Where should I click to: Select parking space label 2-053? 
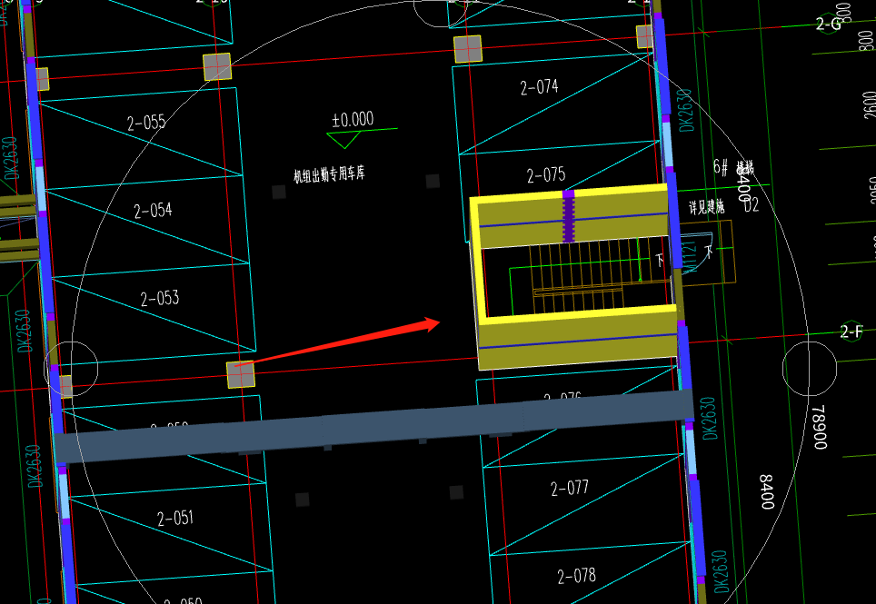[160, 299]
